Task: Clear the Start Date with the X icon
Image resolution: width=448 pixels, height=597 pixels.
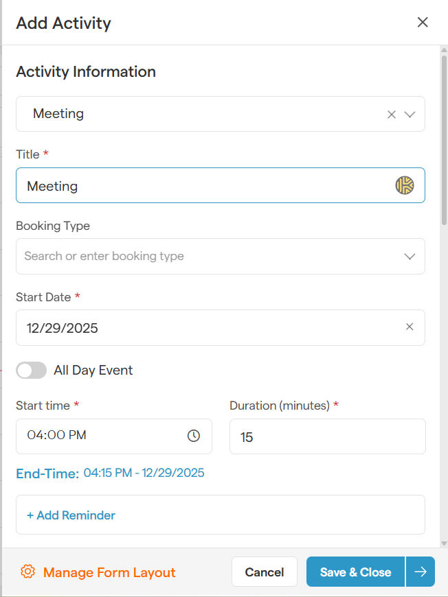Action: point(410,327)
